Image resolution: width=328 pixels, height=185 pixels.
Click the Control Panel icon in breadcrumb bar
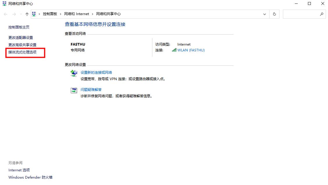[34, 14]
